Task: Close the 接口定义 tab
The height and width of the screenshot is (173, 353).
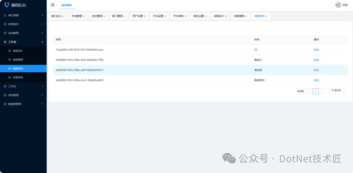Action: (64, 16)
